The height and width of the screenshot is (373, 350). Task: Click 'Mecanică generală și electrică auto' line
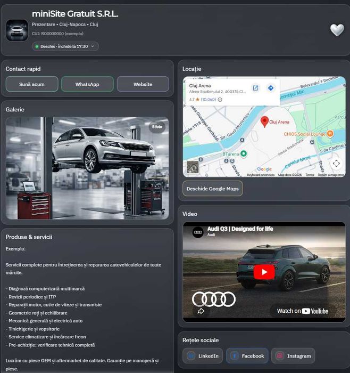tap(44, 321)
